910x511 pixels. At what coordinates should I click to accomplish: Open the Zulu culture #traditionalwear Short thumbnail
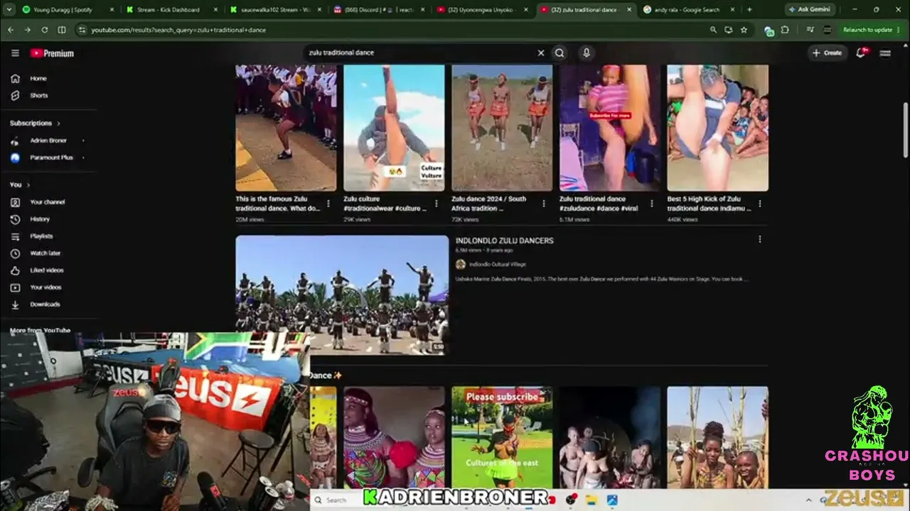(x=394, y=128)
